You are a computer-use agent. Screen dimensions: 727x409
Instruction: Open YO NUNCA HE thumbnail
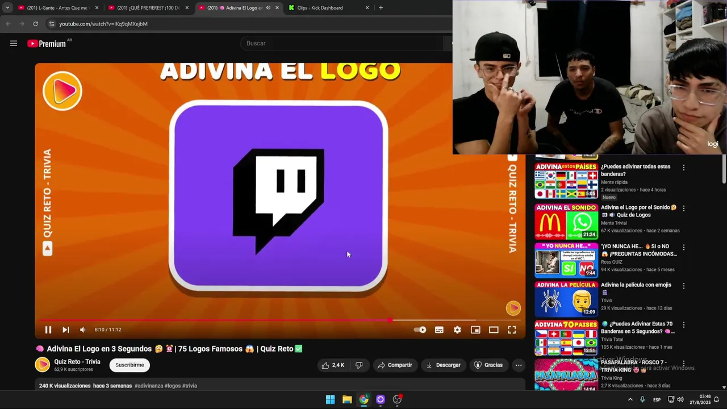(566, 260)
